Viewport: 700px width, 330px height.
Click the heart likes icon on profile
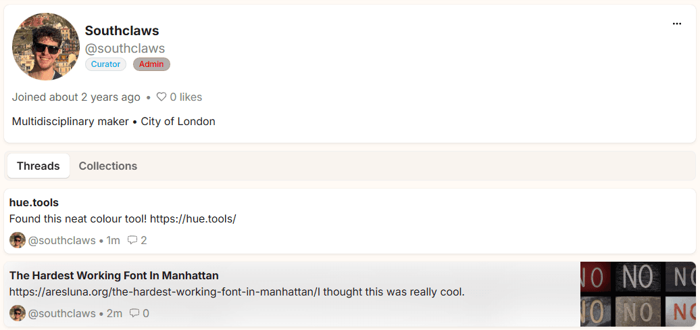point(161,97)
